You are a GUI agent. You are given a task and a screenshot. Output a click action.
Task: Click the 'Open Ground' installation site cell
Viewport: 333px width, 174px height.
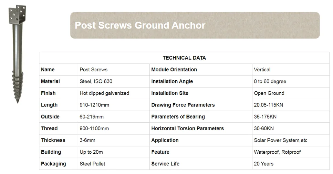[x=269, y=93]
